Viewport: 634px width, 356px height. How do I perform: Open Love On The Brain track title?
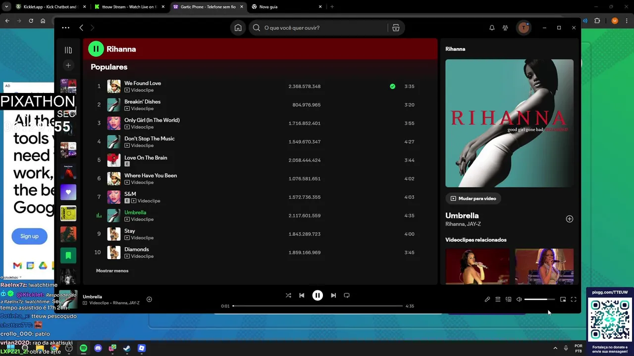tap(146, 157)
